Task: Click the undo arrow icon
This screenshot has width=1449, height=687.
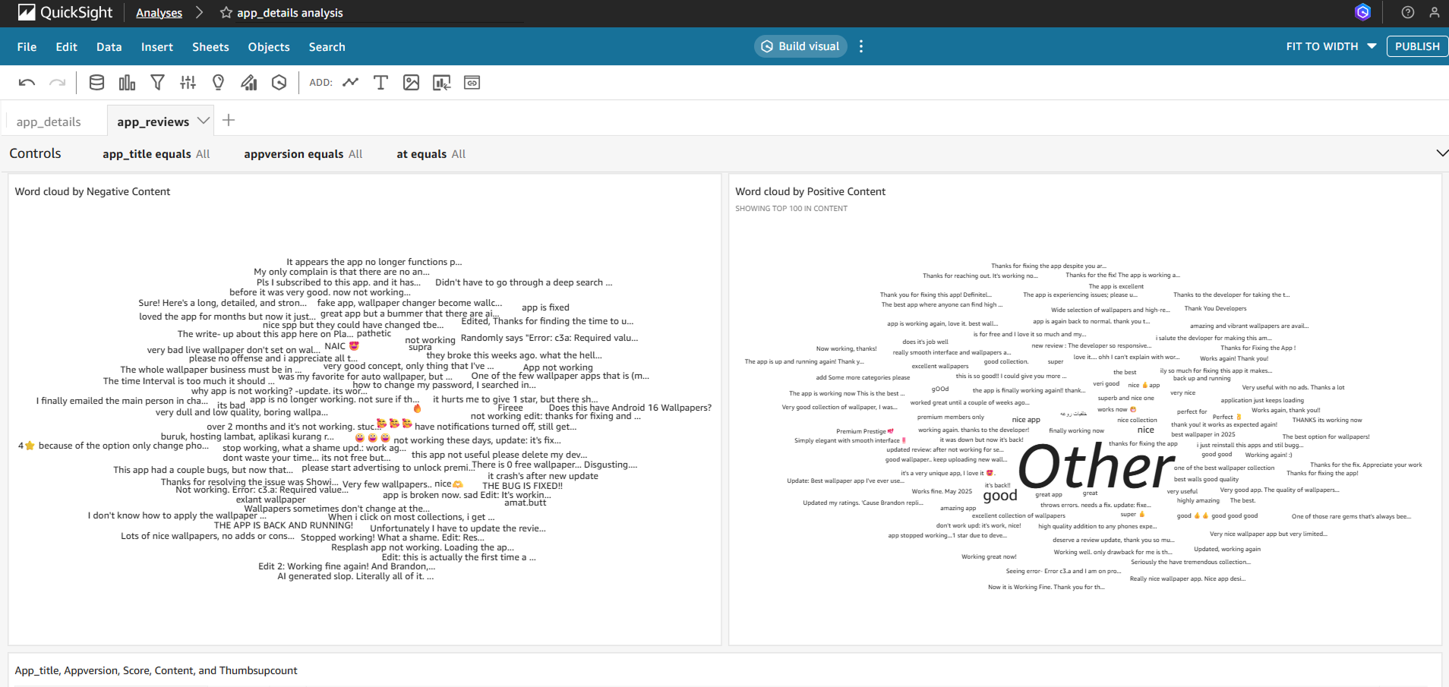Action: (x=27, y=83)
